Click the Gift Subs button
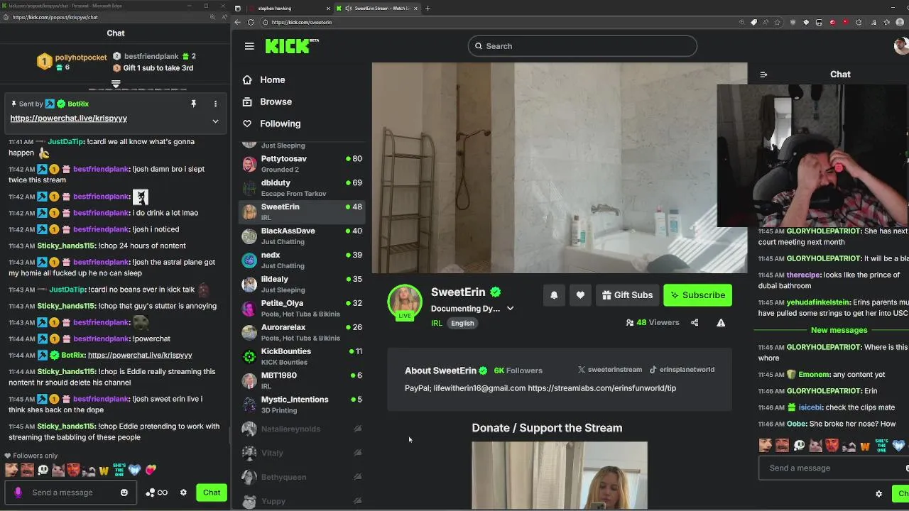Viewport: 909px width, 511px height. pos(627,295)
